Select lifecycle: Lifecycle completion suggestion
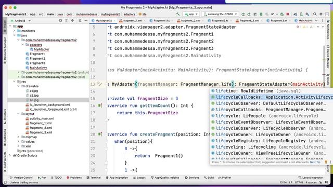The width and height of the screenshot is (333, 187). 271,116
